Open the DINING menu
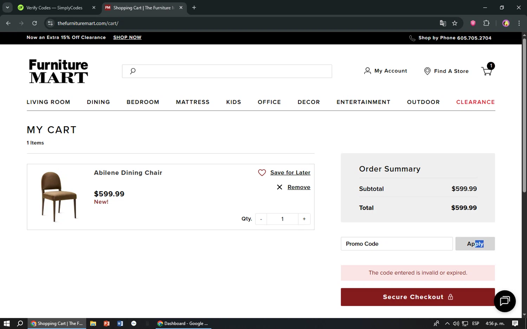 98,102
